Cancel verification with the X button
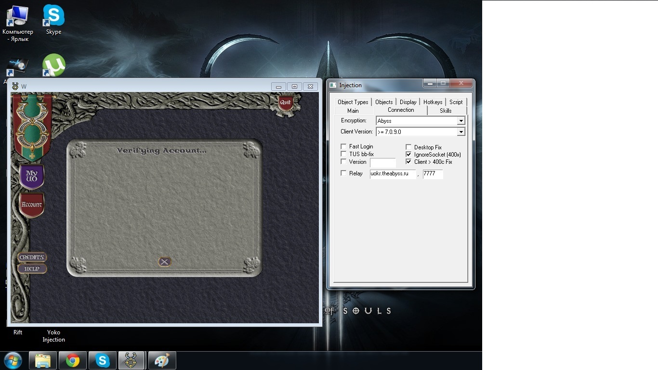Image resolution: width=658 pixels, height=370 pixels. (x=165, y=262)
